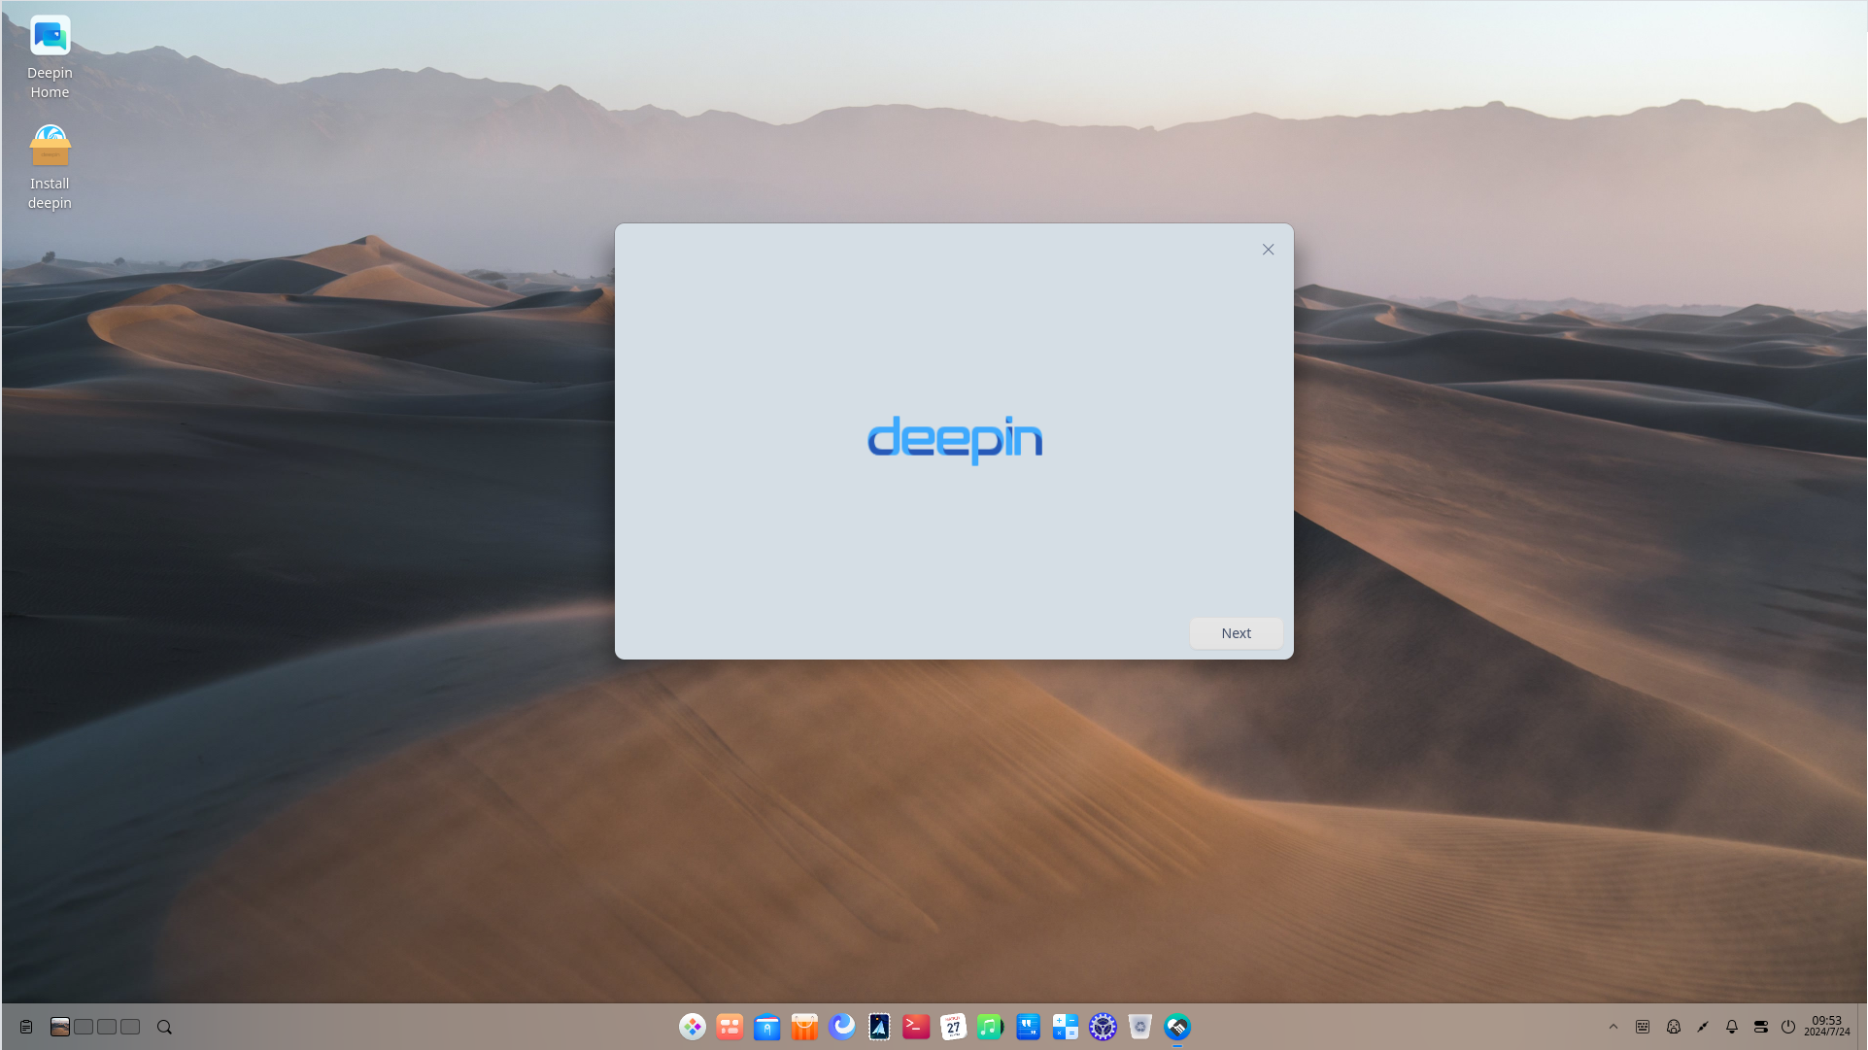
Task: Launch the deepin Browser
Action: click(x=841, y=1027)
